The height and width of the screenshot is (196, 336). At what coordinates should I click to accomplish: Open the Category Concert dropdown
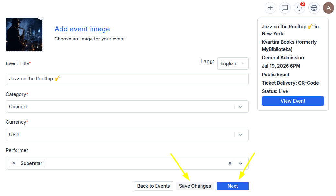pyautogui.click(x=127, y=107)
